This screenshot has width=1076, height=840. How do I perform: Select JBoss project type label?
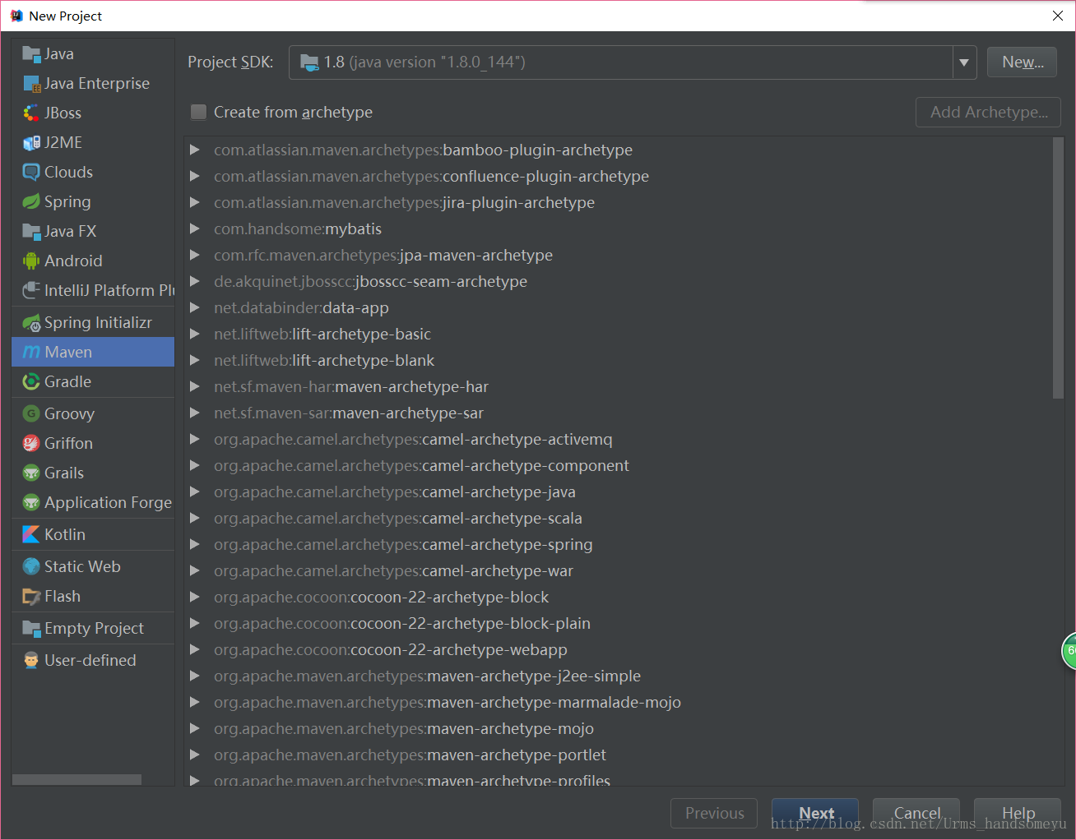[x=63, y=113]
